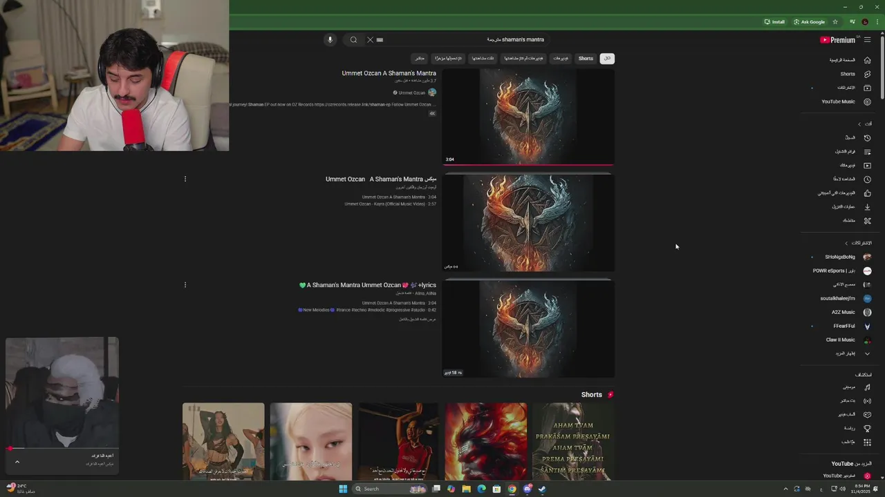
Task: Open YouTube Studio item at sidebar bottom
Action: (847, 476)
